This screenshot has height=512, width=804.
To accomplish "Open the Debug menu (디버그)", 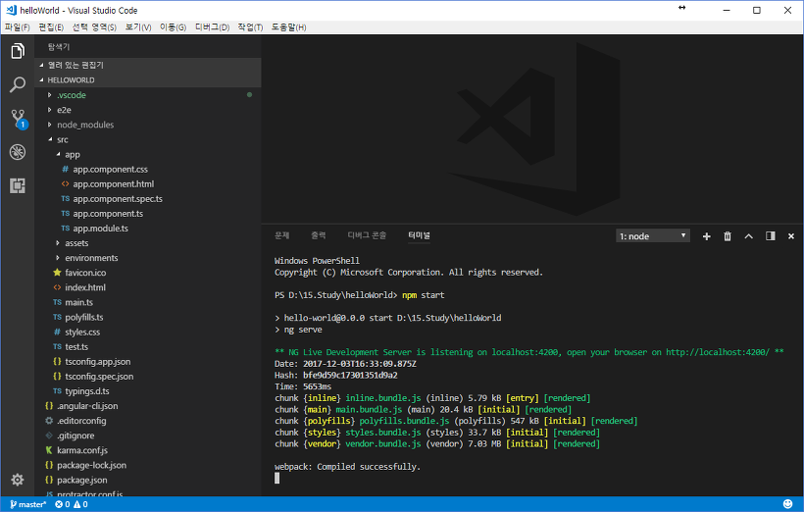I will [x=213, y=27].
